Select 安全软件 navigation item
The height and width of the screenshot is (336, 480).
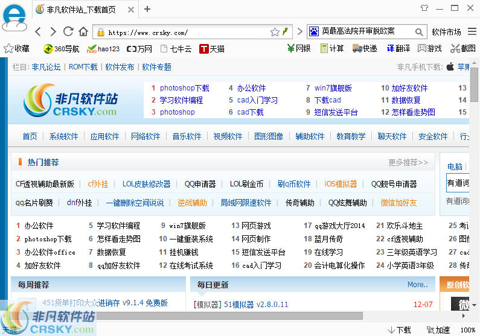[x=433, y=136]
